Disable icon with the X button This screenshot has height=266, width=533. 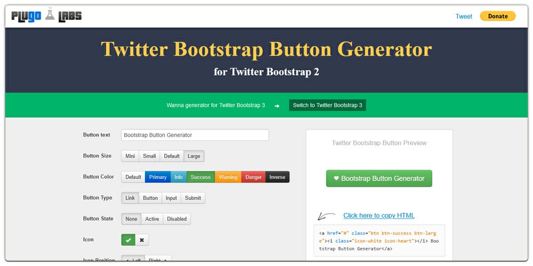point(142,240)
